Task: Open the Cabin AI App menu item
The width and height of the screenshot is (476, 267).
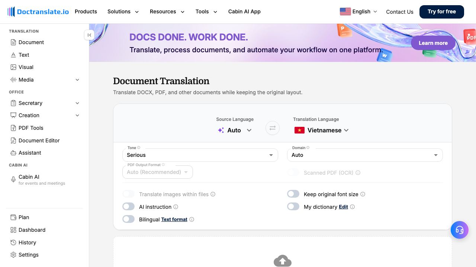Action: pyautogui.click(x=244, y=11)
